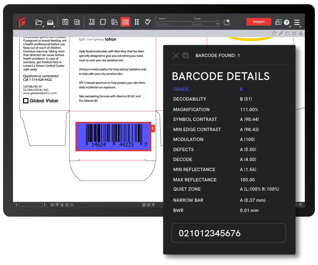Click the scanner load icon

pos(50,22)
